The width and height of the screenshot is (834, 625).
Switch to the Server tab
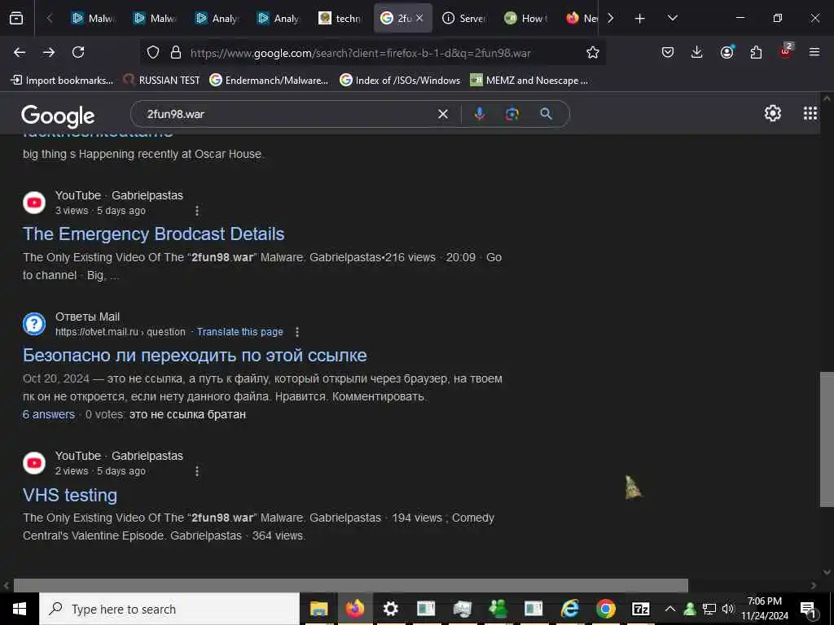tap(463, 18)
